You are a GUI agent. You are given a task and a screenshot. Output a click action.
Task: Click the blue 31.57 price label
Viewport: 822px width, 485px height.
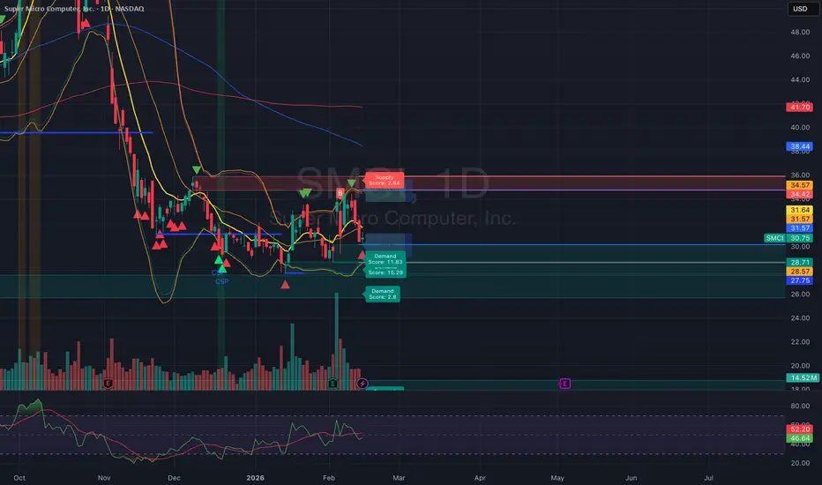point(799,228)
